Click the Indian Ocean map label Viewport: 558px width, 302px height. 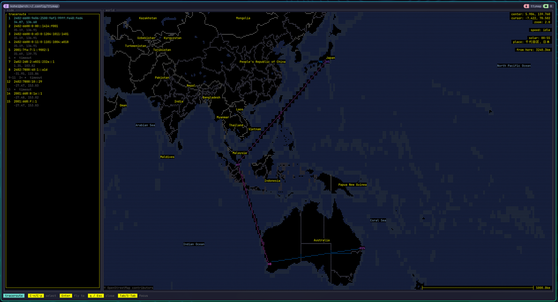[193, 244]
